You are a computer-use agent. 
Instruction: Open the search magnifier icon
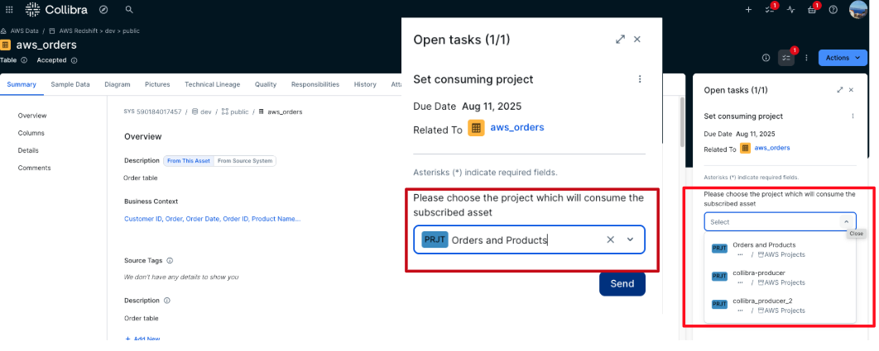tap(129, 10)
